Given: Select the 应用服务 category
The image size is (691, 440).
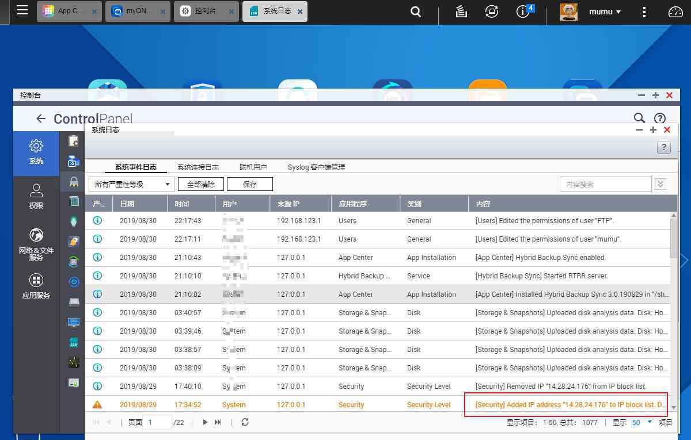Looking at the screenshot, I should pos(36,286).
